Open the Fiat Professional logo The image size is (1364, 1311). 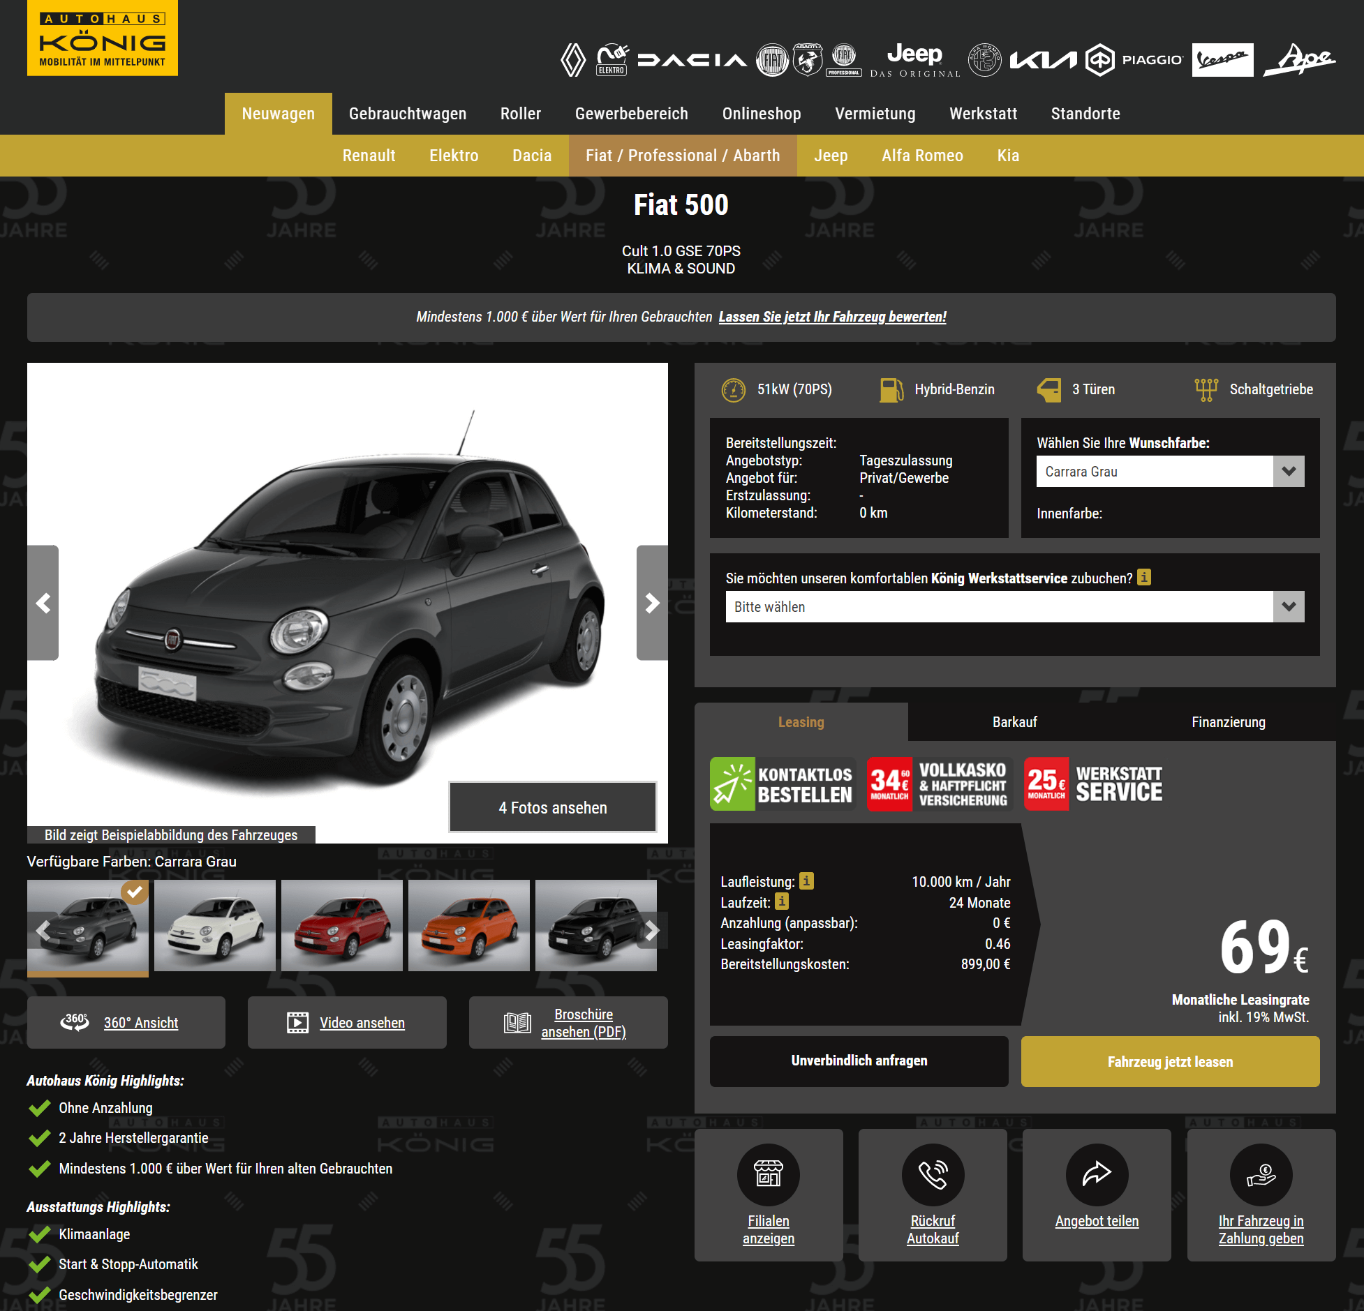pos(844,60)
